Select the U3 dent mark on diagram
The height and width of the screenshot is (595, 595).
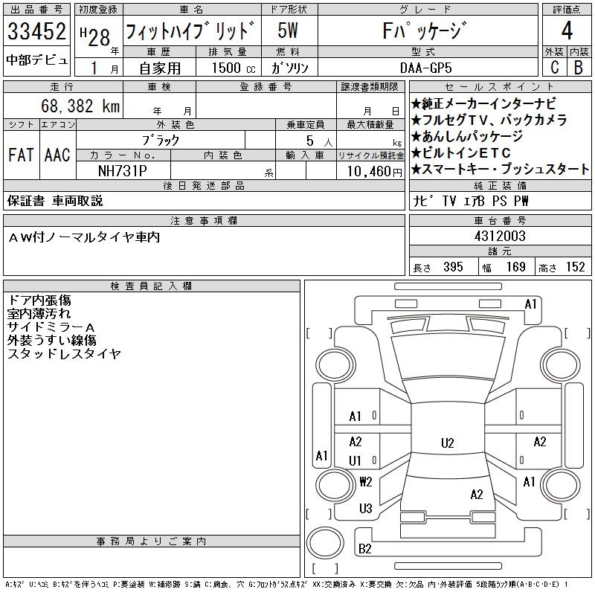pos(366,509)
